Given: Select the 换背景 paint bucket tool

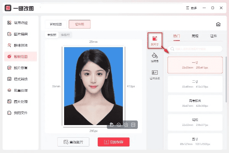Looking at the screenshot, I should pos(155,57).
